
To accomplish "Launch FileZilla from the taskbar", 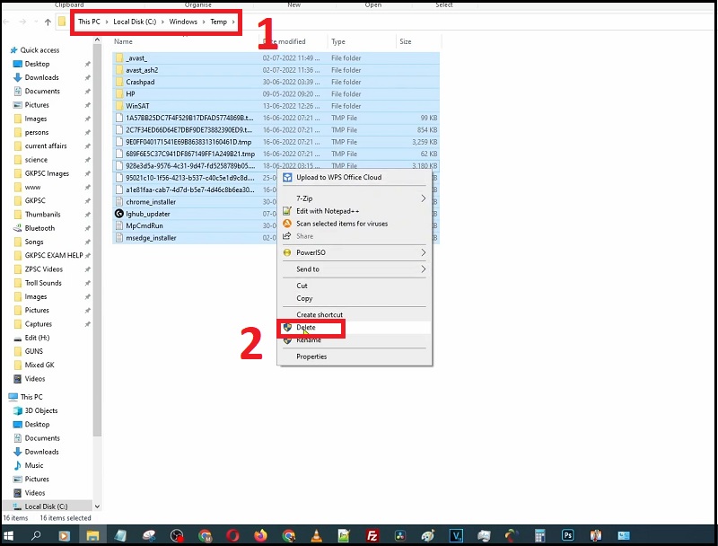I will pyautogui.click(x=373, y=535).
